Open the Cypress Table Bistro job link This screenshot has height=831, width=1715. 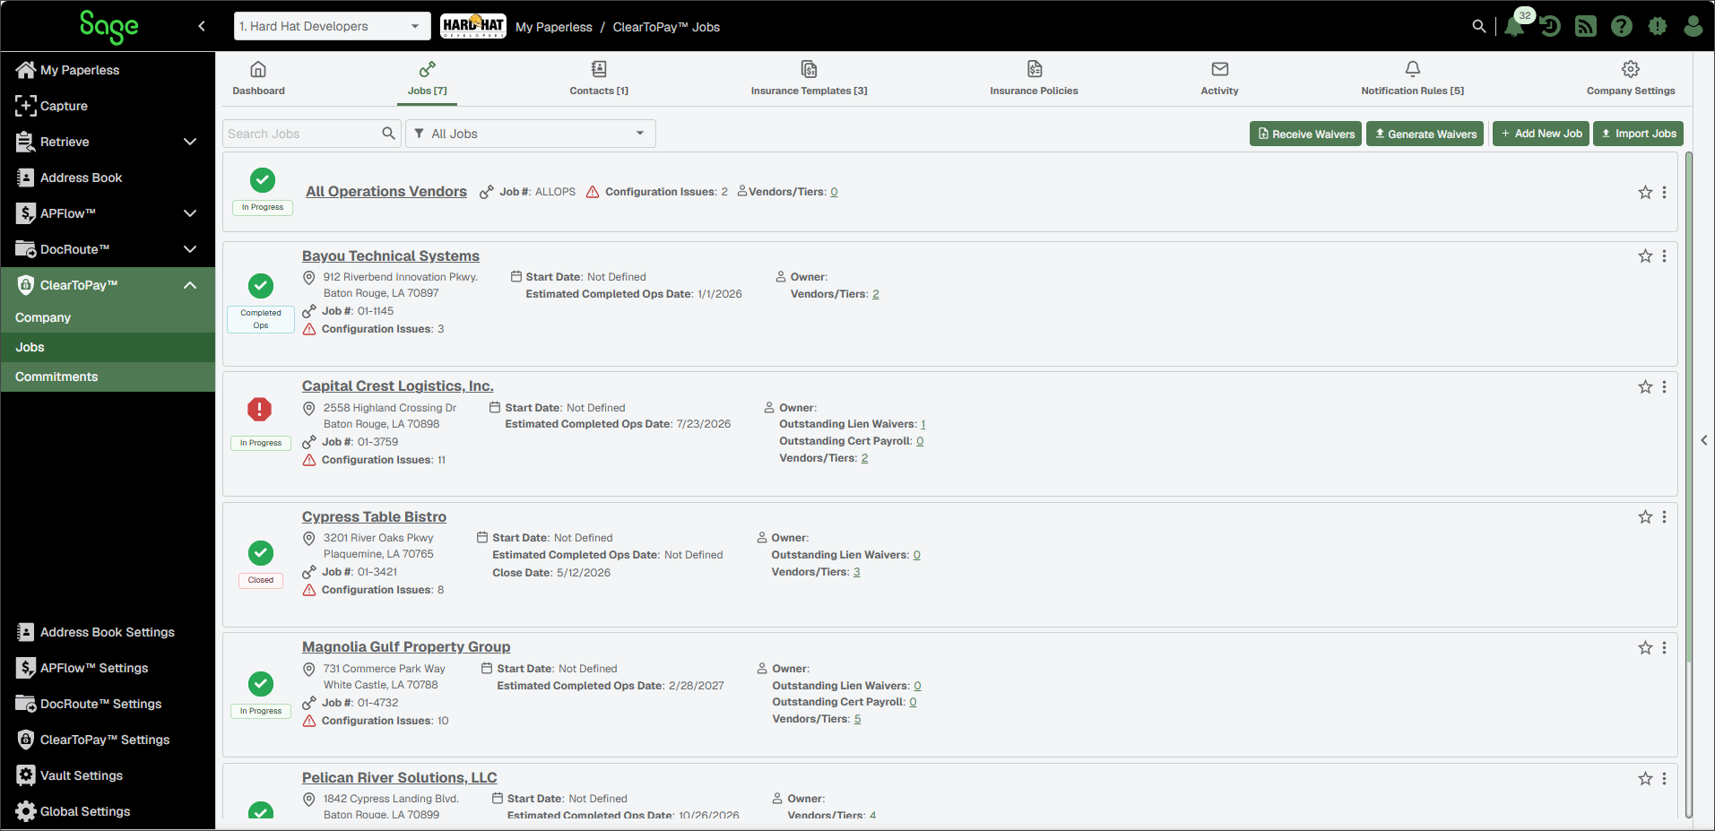[x=374, y=517]
